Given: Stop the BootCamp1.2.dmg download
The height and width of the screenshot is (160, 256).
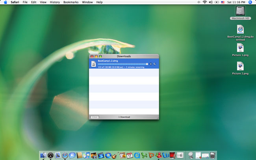Looking at the screenshot, I should pos(151,64).
